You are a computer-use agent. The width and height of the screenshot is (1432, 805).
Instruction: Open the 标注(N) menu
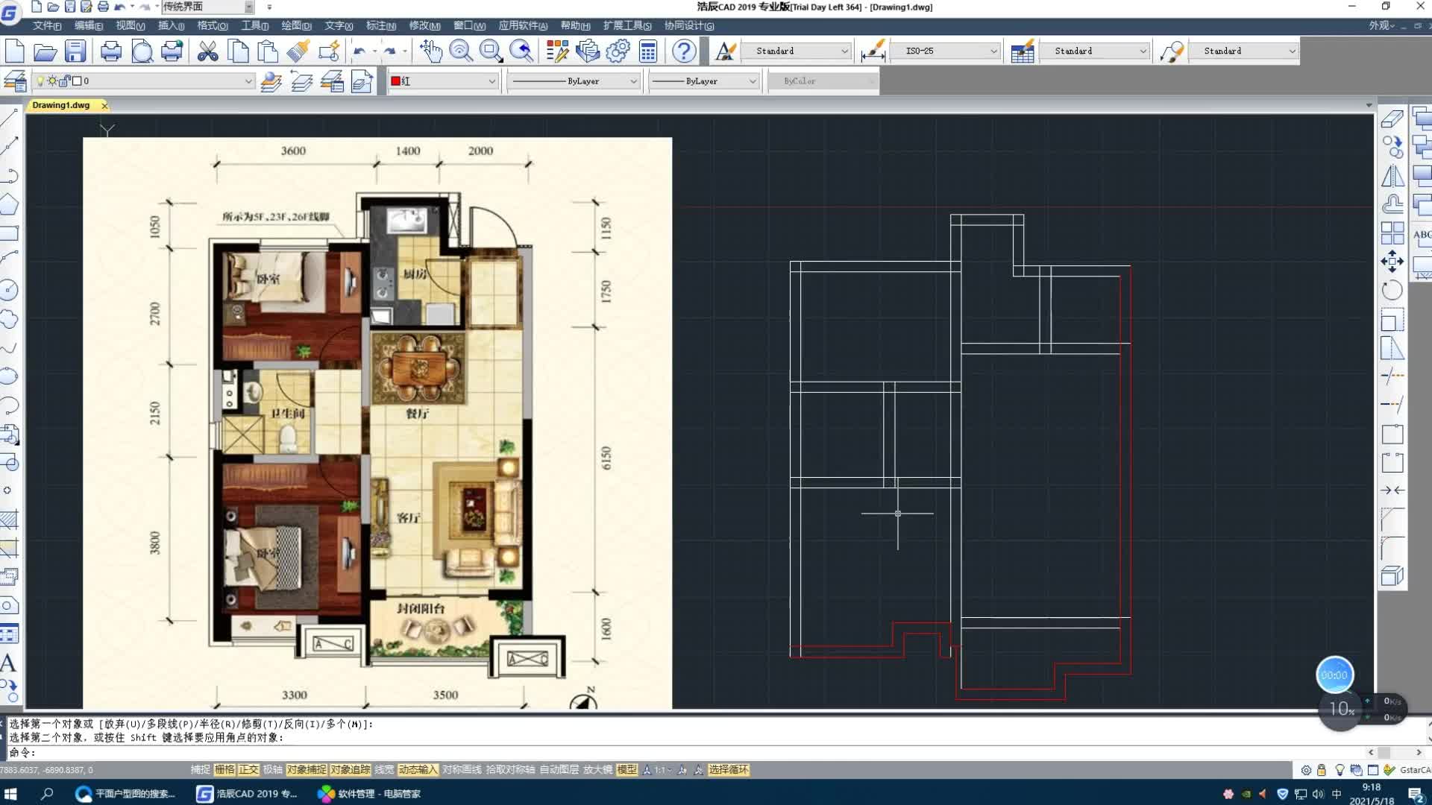(x=381, y=26)
